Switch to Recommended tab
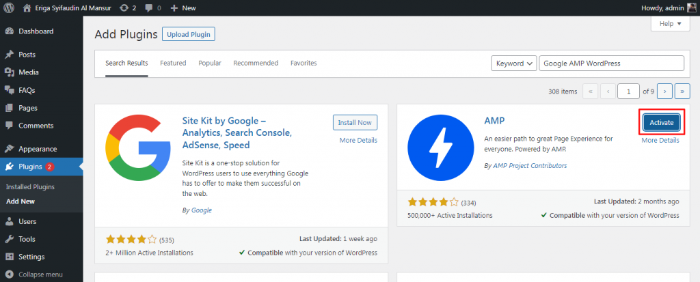Screen dimensions: 700x282 point(256,64)
